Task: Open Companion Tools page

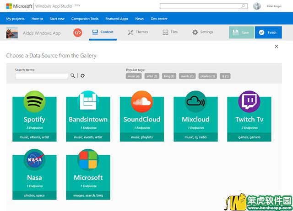Action: (85, 19)
